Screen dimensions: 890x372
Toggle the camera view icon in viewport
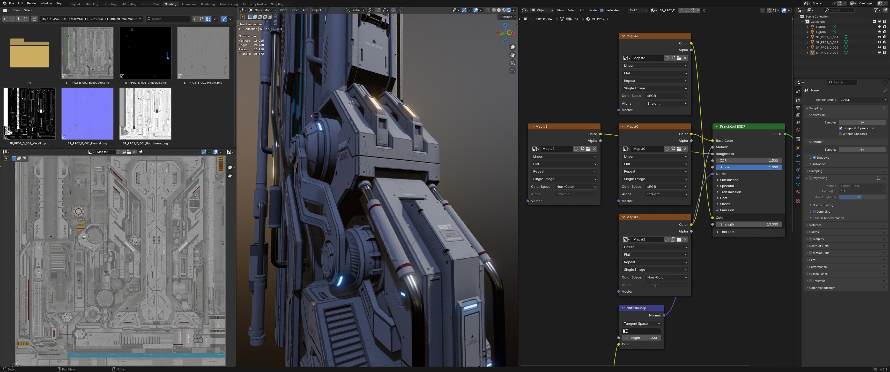tap(512, 63)
